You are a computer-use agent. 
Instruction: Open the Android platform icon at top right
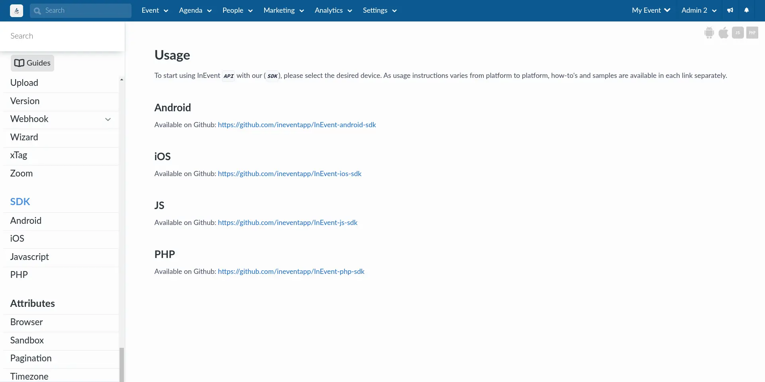point(709,33)
